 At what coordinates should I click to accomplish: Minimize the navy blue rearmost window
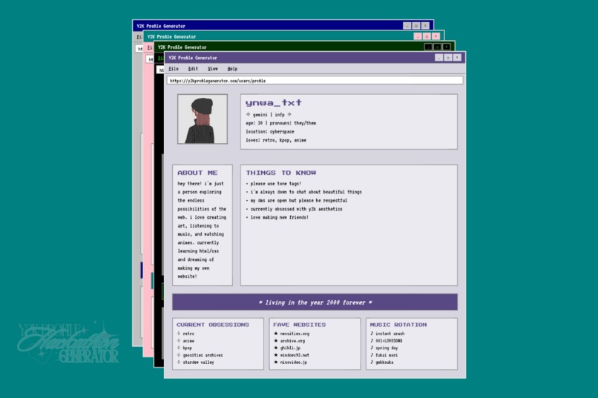tap(407, 26)
